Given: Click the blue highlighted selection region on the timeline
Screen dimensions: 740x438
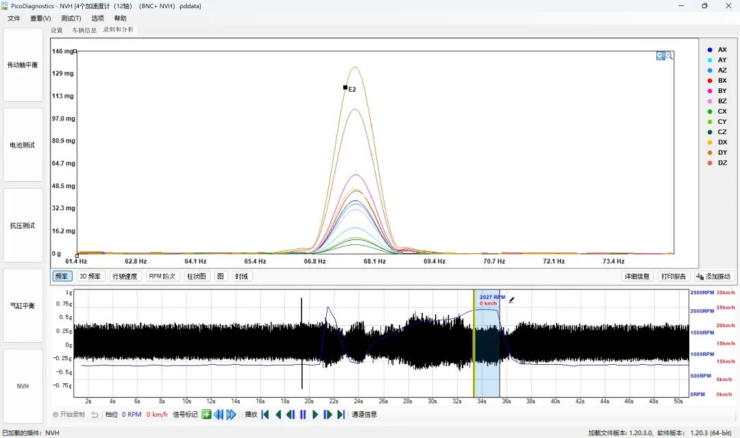Looking at the screenshot, I should [487, 344].
